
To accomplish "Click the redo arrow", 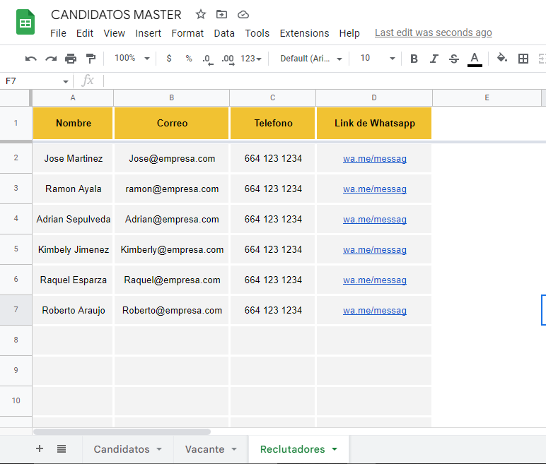I will pyautogui.click(x=51, y=59).
